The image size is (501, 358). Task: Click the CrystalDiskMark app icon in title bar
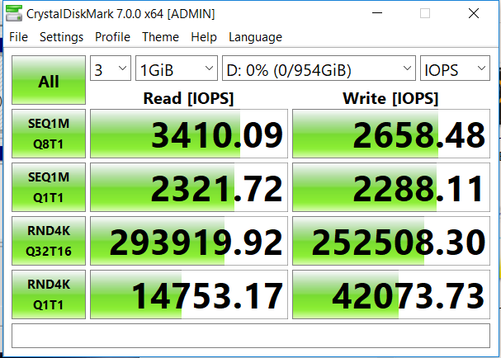coord(14,13)
